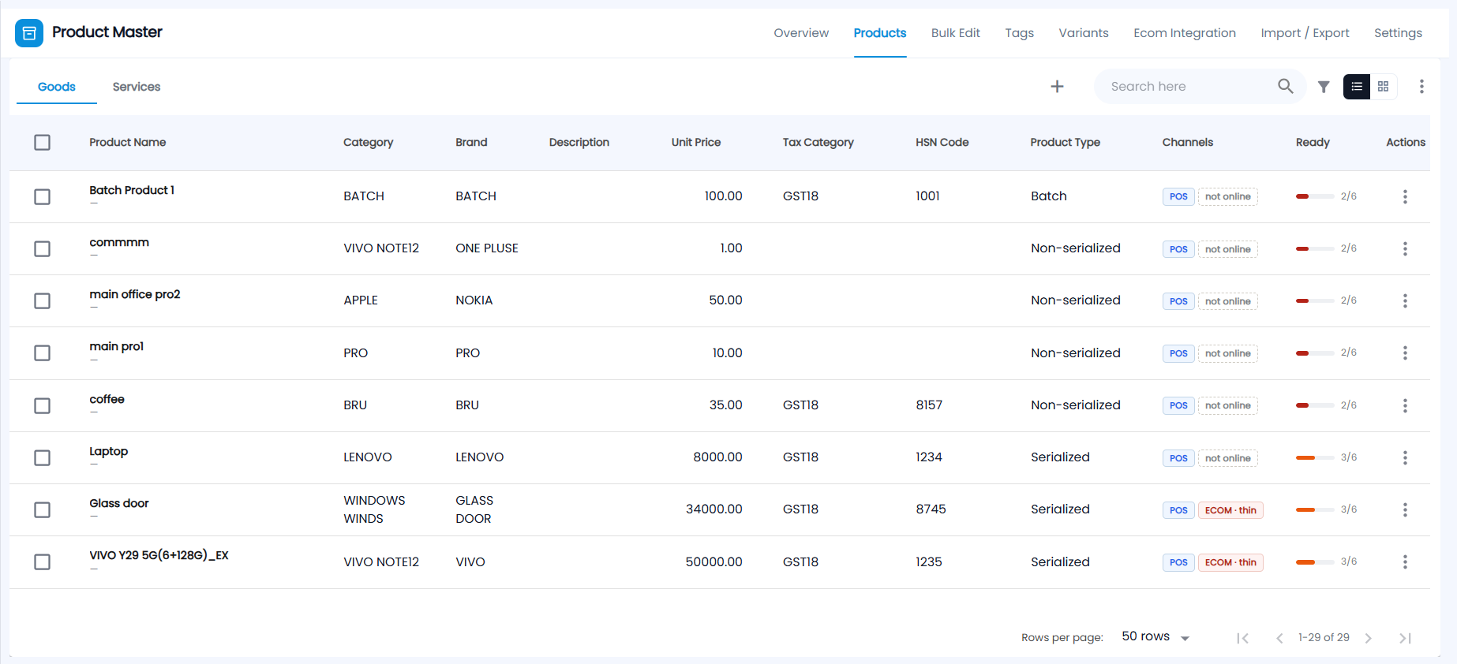Open actions menu for Laptop row
This screenshot has width=1457, height=664.
[1405, 457]
